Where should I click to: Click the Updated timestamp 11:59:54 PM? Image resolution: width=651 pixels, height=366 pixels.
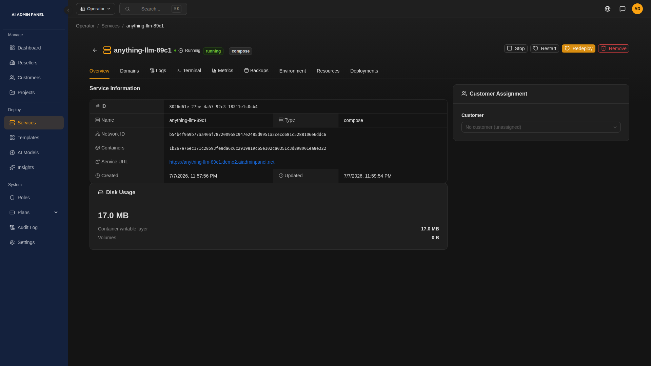coord(368,176)
